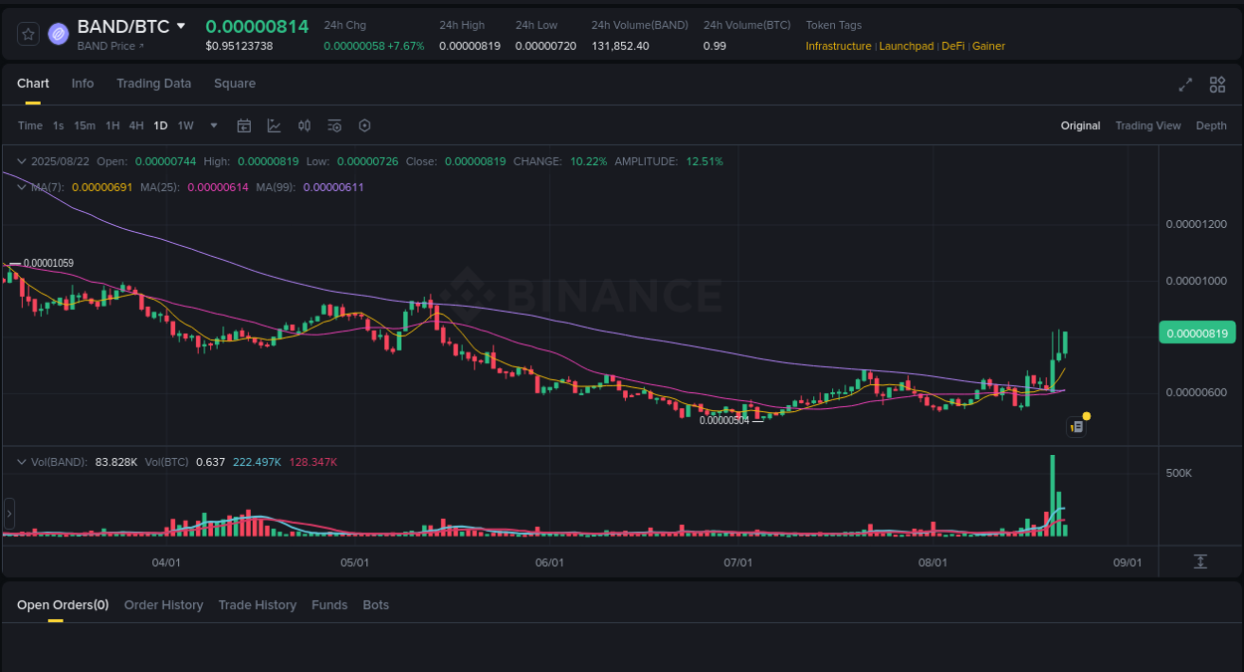Click the last price 0.00000814
1244x672 pixels.
pyautogui.click(x=257, y=26)
